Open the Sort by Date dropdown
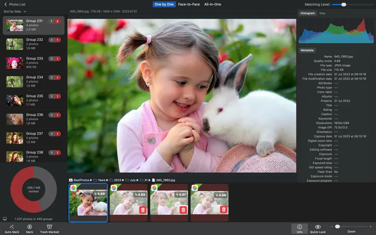376x235 pixels. point(15,12)
